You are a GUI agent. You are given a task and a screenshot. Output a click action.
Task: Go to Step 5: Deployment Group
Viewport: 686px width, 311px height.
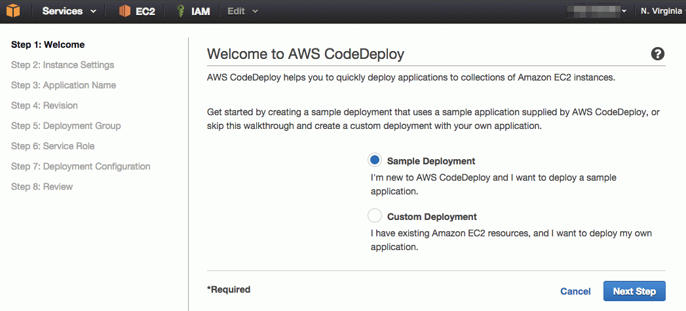coord(66,126)
